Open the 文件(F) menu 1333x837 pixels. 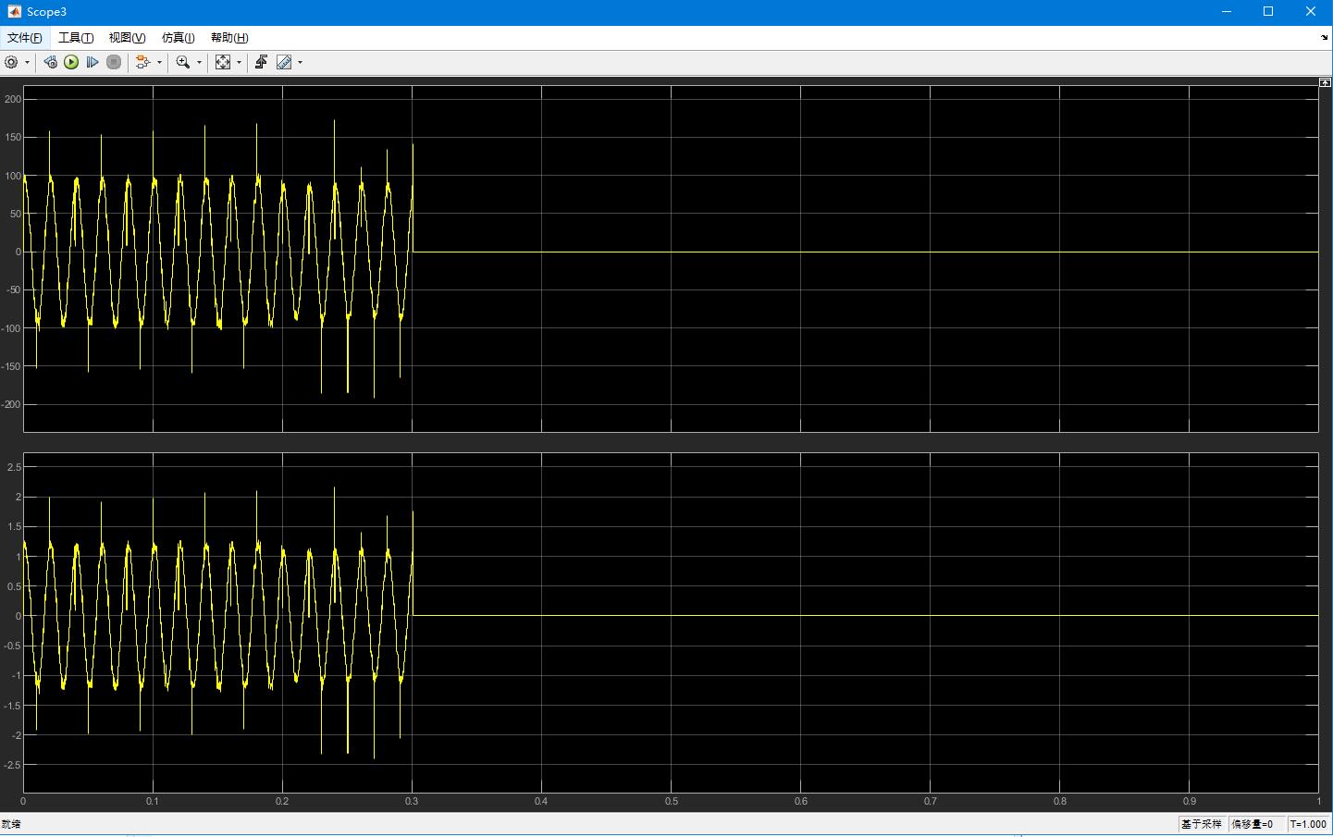coord(25,38)
